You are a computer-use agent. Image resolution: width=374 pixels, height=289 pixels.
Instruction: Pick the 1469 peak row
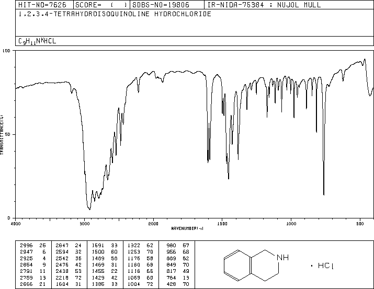click(x=105, y=264)
